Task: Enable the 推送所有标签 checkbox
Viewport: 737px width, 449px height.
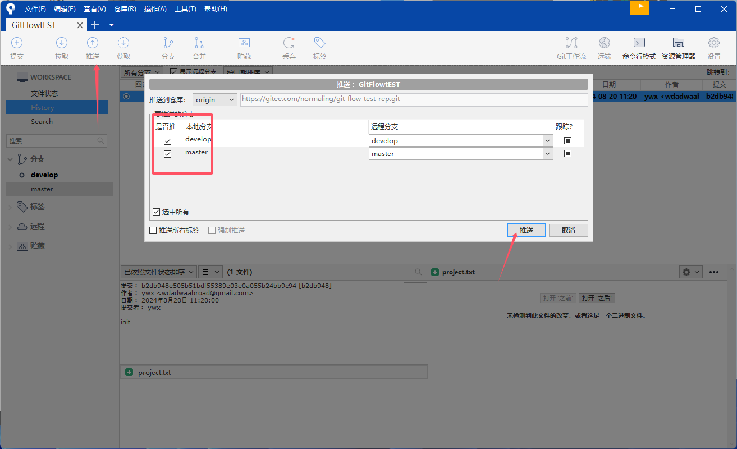Action: 153,231
